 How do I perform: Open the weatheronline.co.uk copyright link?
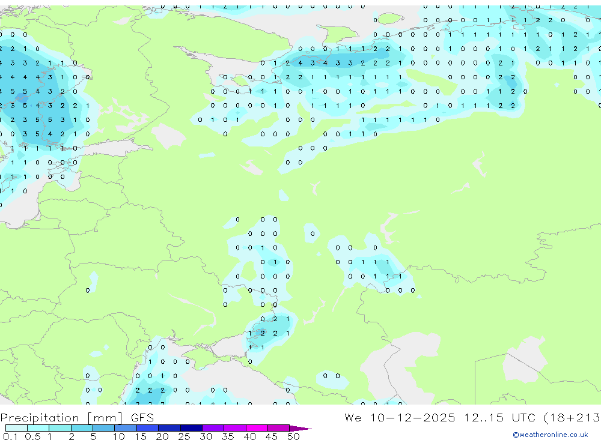click(x=551, y=435)
